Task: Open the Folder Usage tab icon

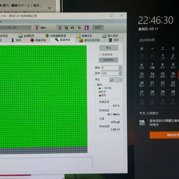Action: pos(81,40)
